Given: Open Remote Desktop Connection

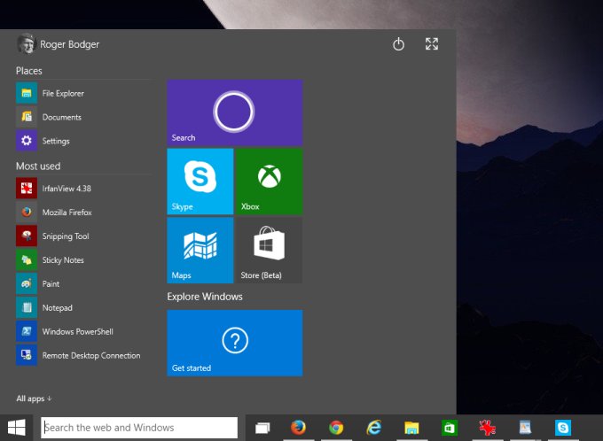Looking at the screenshot, I should pyautogui.click(x=90, y=356).
